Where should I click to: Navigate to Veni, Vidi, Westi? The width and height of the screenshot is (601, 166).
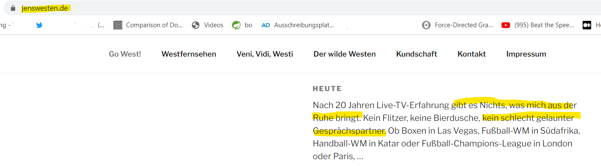(x=265, y=54)
